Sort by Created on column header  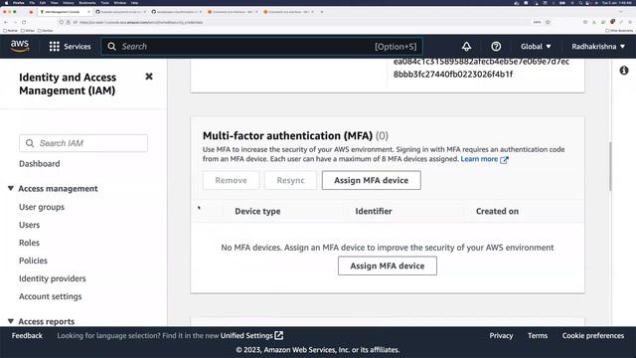(x=497, y=211)
